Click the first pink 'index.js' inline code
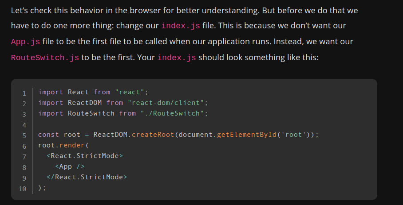This screenshot has width=403, height=205. pyautogui.click(x=181, y=26)
